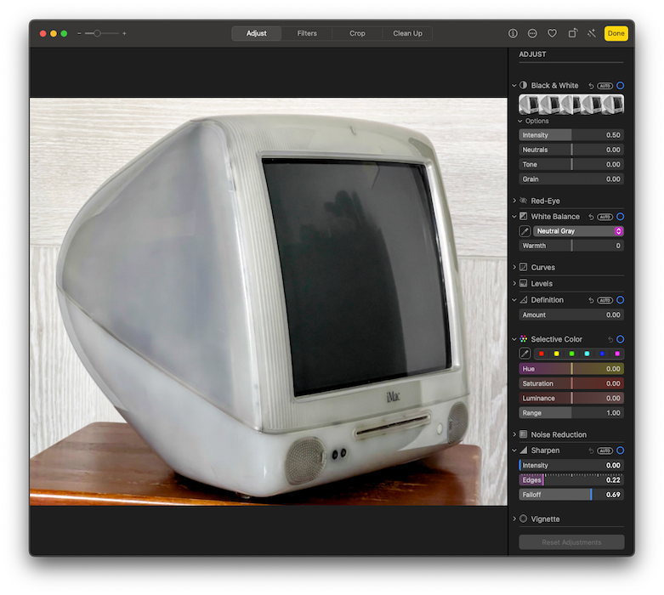This screenshot has width=664, height=595.
Task: Collapse the Black & White Options disclosure
Action: [520, 121]
